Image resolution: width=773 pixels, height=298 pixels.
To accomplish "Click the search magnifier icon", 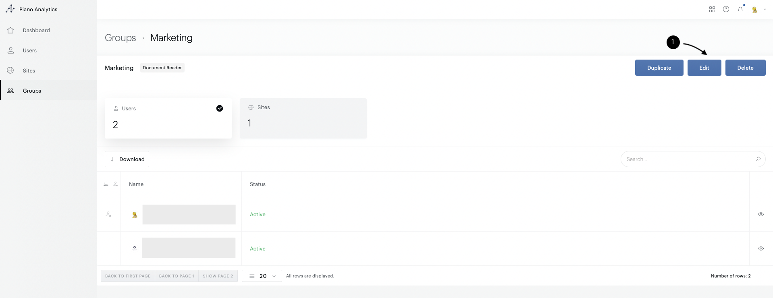I will [x=758, y=159].
